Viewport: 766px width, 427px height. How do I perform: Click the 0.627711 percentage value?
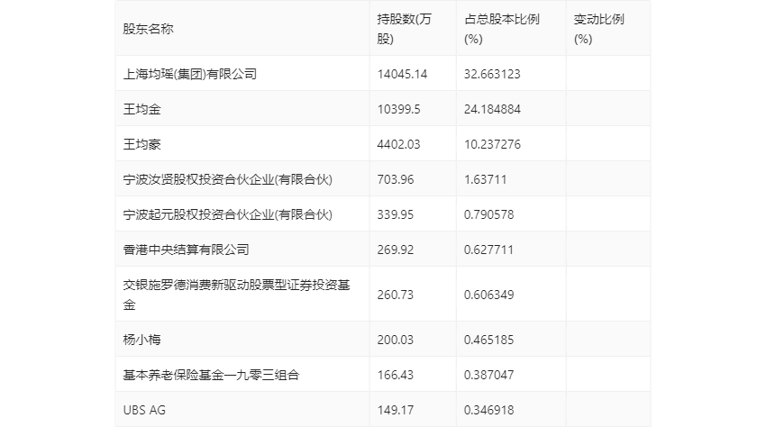coord(489,250)
